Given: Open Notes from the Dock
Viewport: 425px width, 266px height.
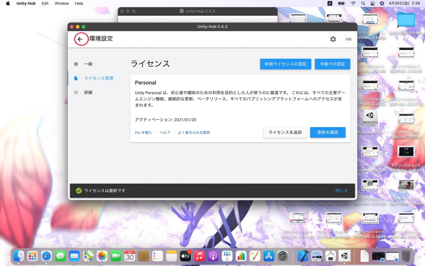Looking at the screenshot, I should point(171,256).
